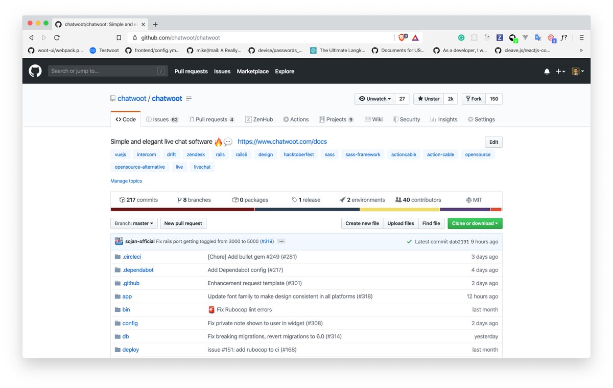
Task: Click the Upload files button
Action: point(400,223)
